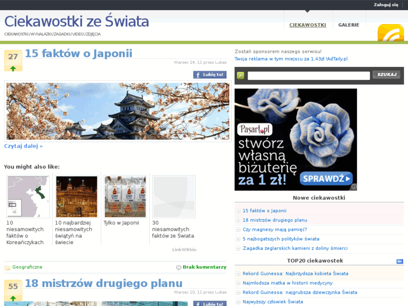The image size is (408, 306).
Task: Open Najmłodsza matka w historii medycyny
Action: coord(287,283)
